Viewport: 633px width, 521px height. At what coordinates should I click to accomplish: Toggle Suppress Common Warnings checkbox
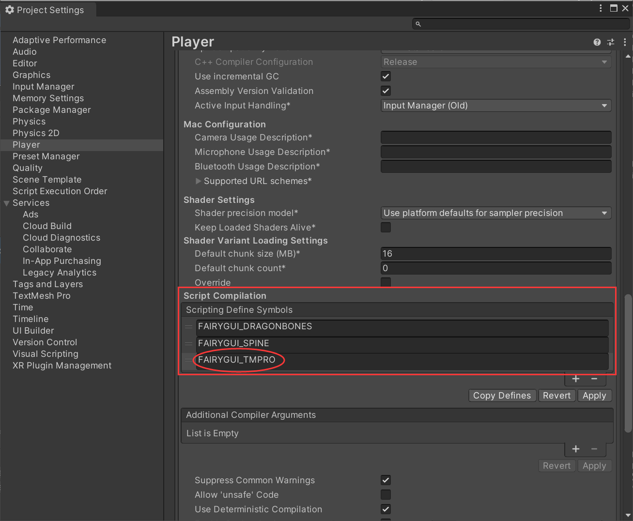[x=386, y=480]
